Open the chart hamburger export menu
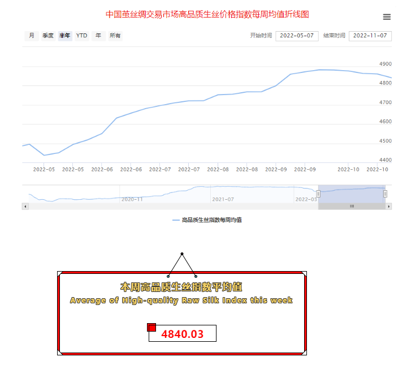The image size is (407, 365). [387, 17]
